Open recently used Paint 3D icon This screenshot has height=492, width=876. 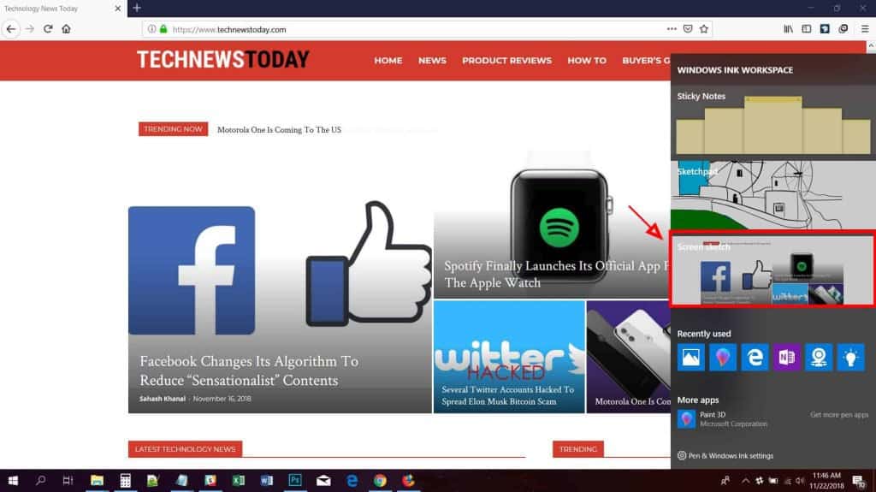pos(722,358)
